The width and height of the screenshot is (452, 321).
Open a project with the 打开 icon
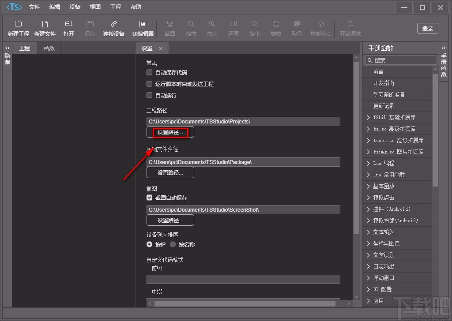coord(68,24)
